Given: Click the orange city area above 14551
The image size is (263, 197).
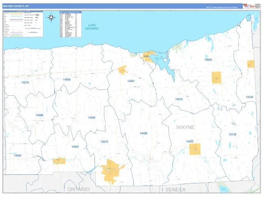Looking at the screenshot, I should click(x=122, y=70).
